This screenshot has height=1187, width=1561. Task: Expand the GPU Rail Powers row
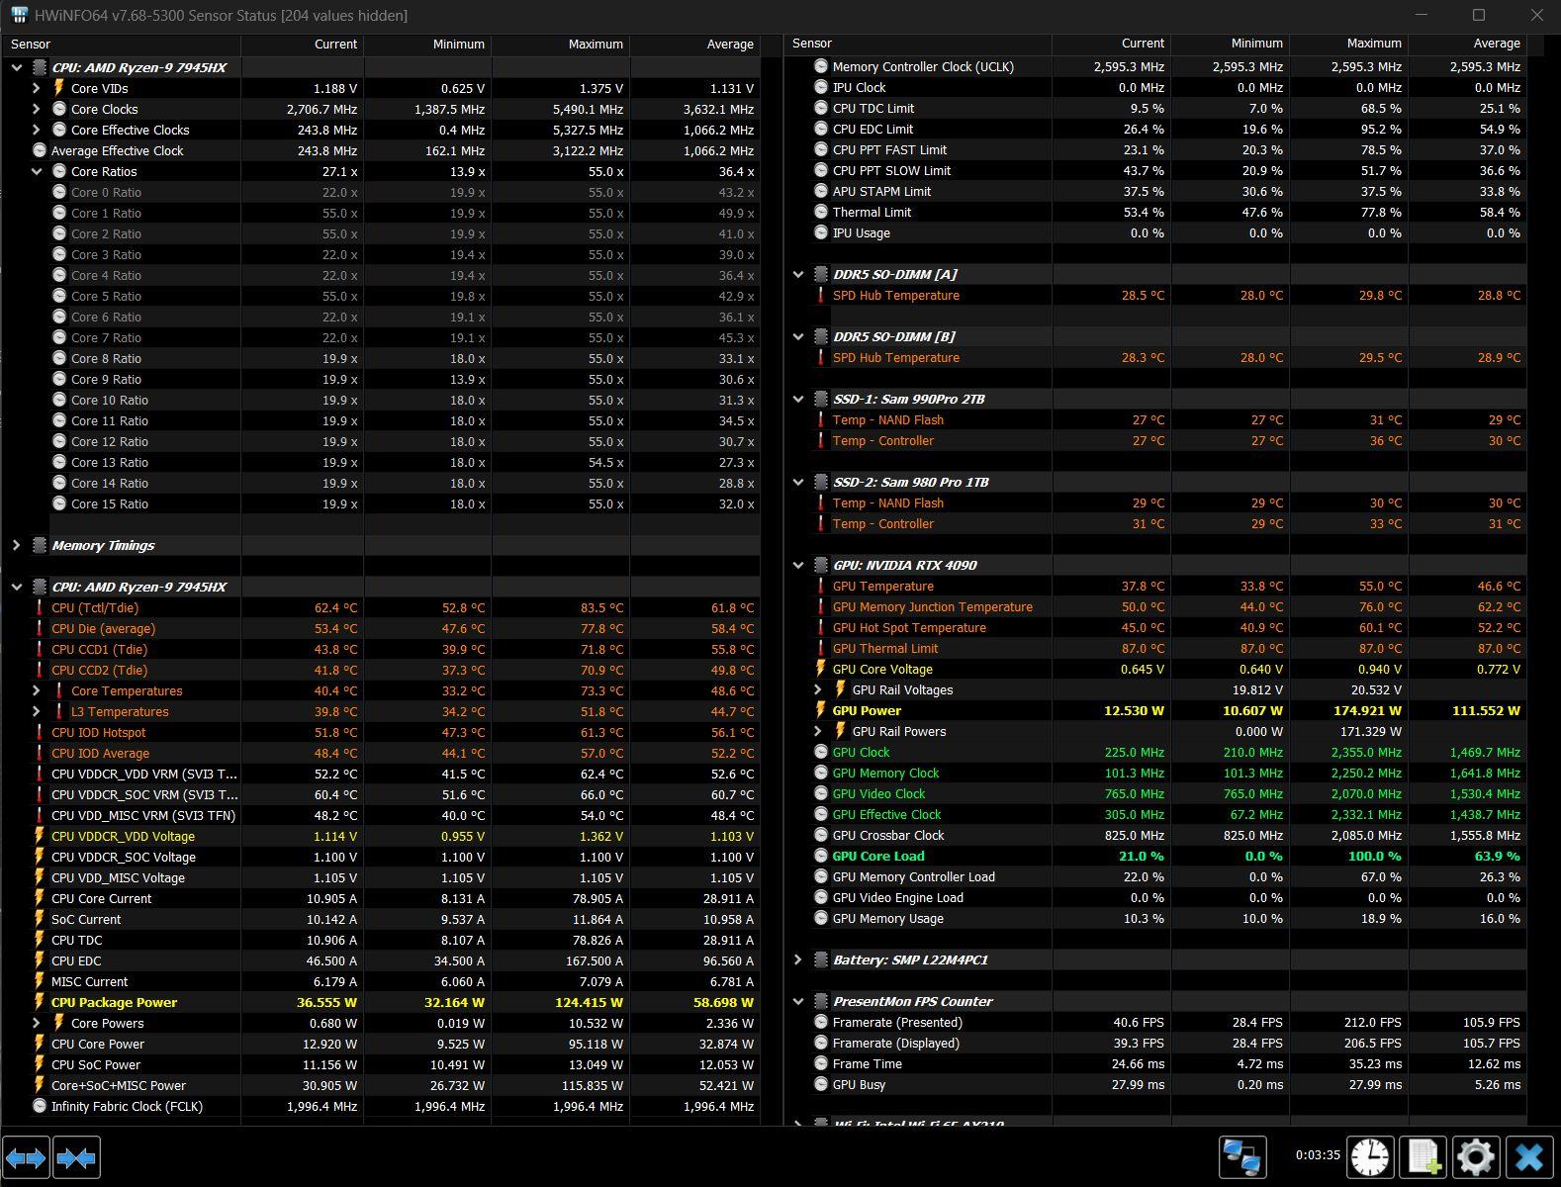(x=818, y=731)
